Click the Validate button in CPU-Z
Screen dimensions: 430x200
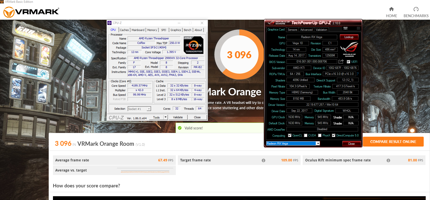[x=178, y=117]
